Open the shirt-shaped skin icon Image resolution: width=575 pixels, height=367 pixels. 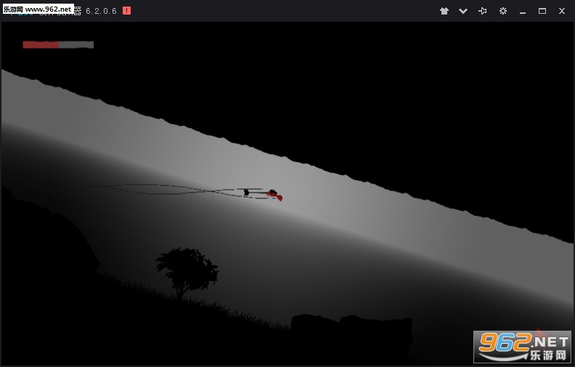tap(444, 11)
